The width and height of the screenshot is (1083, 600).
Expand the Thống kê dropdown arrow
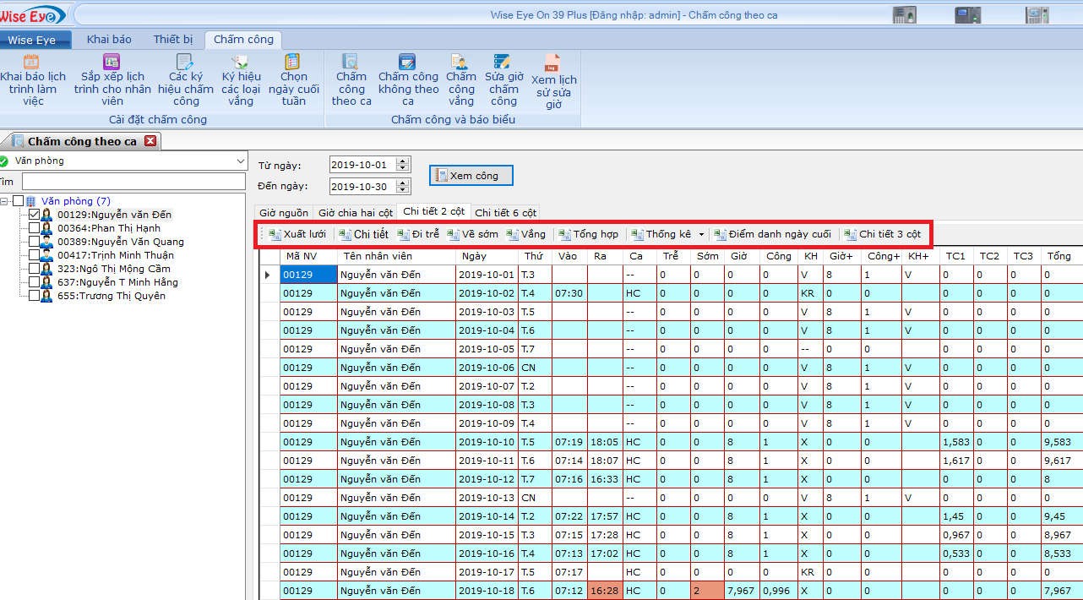point(701,235)
